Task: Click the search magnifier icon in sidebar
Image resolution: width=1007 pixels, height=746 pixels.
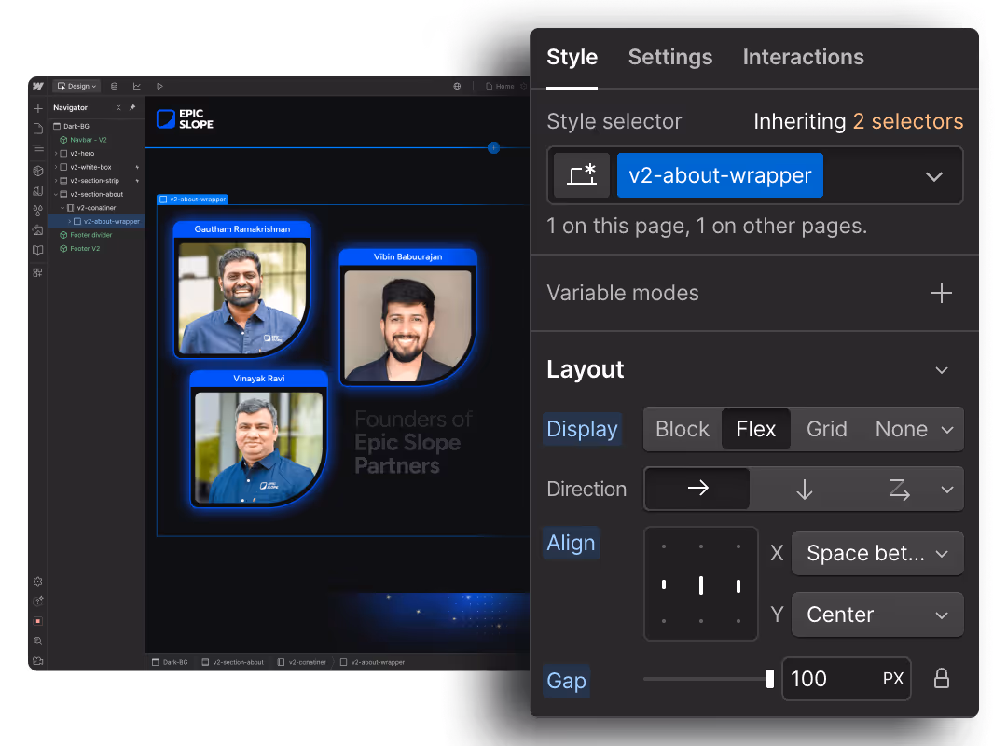Action: [38, 641]
